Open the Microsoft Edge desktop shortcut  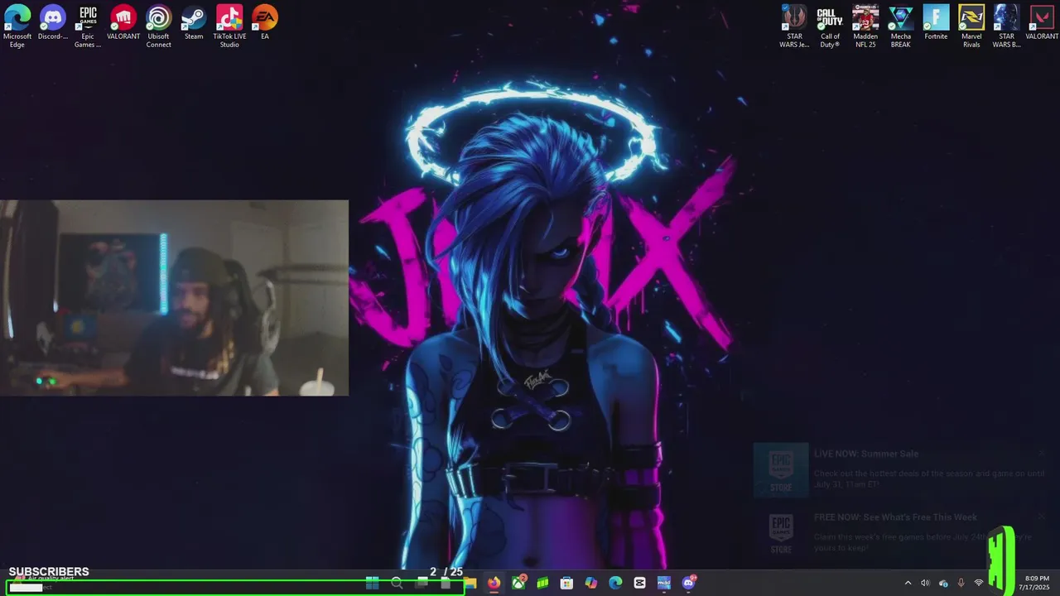click(x=17, y=26)
